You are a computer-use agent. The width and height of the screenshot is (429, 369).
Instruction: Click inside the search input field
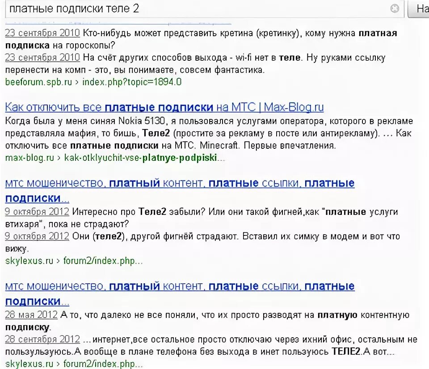pyautogui.click(x=179, y=8)
